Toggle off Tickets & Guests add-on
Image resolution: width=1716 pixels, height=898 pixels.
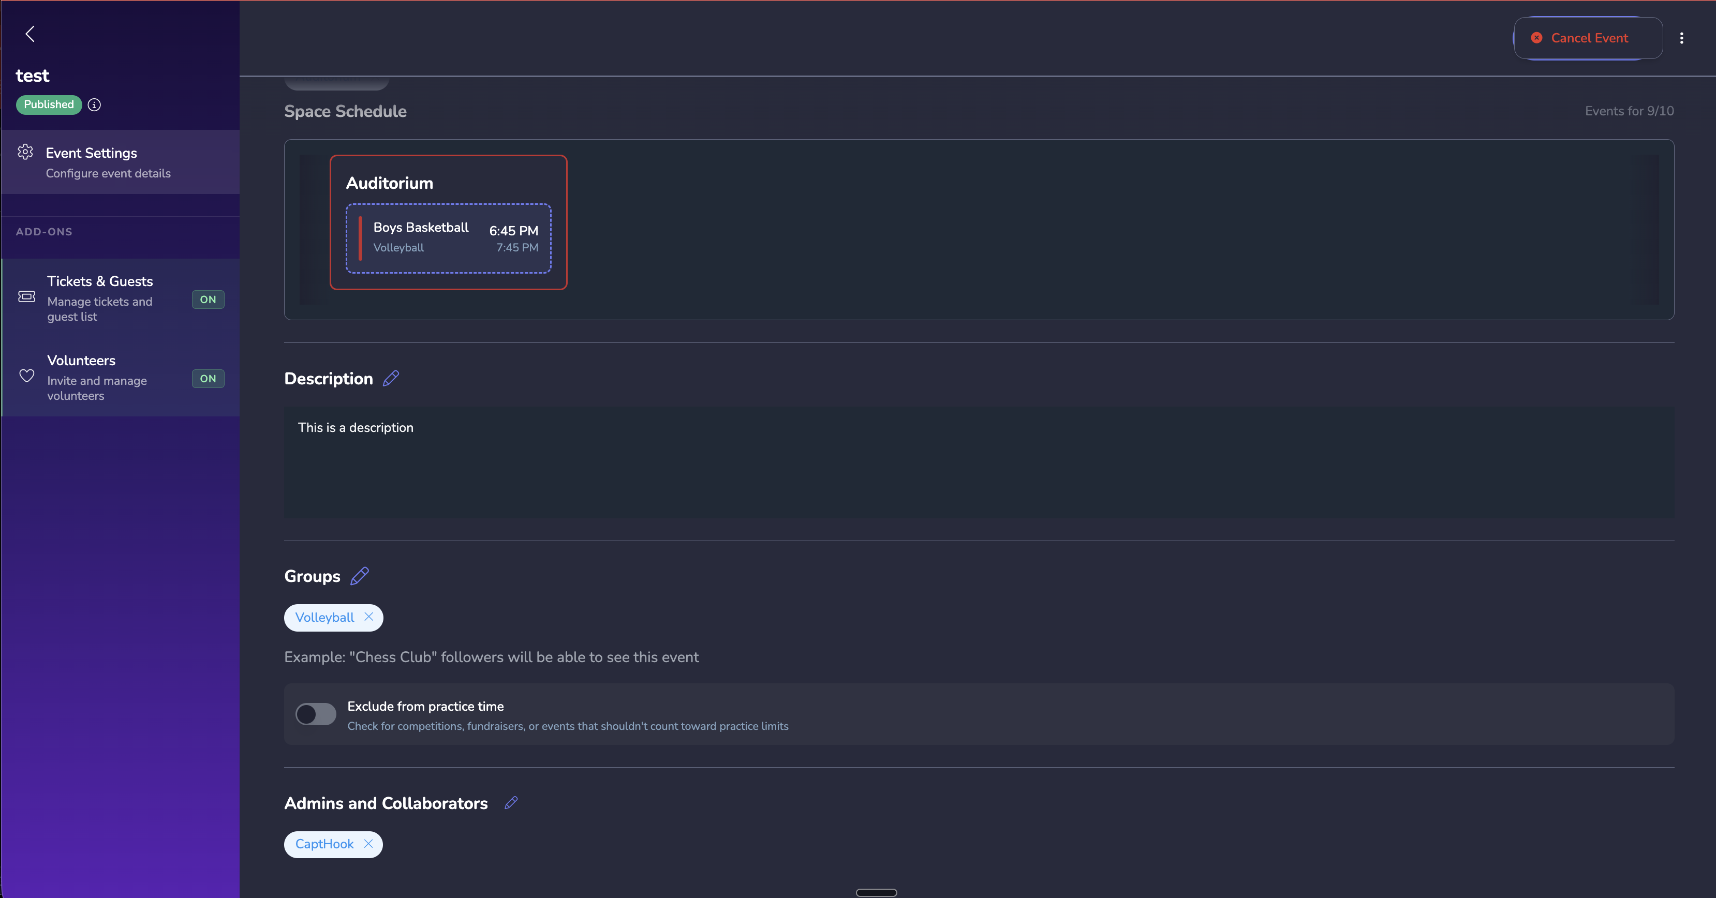click(207, 300)
